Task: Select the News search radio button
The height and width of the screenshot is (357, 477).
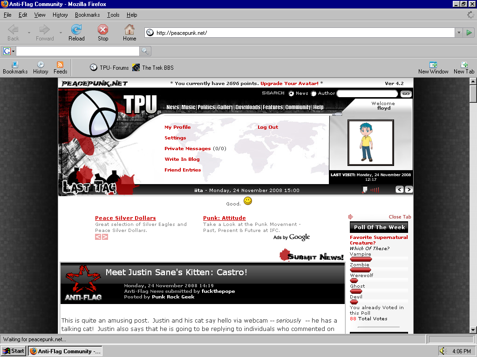Action: pyautogui.click(x=292, y=93)
